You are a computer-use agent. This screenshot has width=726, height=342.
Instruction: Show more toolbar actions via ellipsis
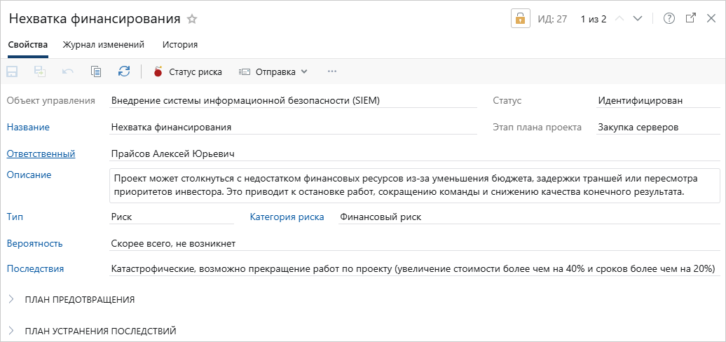332,71
